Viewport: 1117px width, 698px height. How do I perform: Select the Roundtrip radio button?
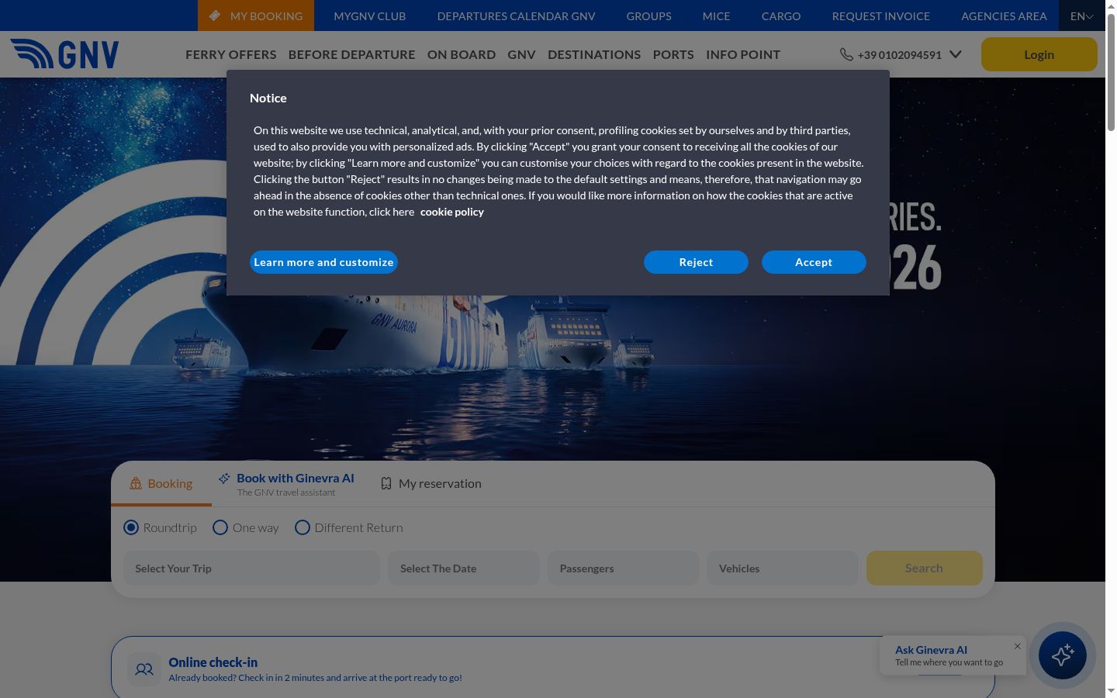click(131, 527)
